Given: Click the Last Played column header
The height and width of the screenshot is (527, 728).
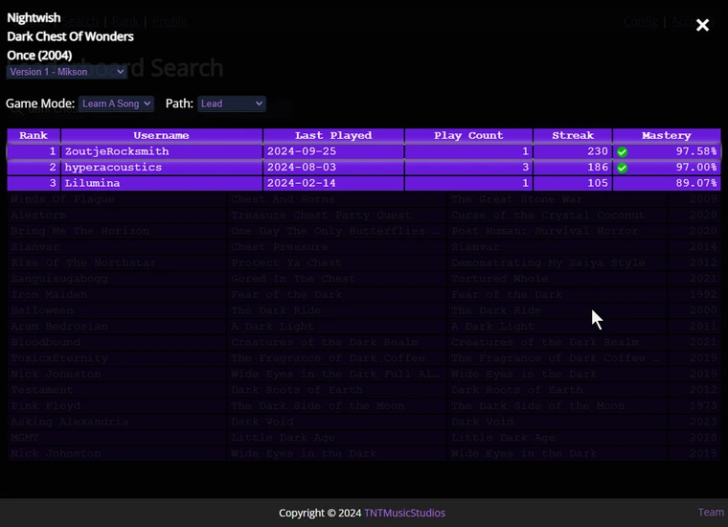Looking at the screenshot, I should (x=332, y=135).
